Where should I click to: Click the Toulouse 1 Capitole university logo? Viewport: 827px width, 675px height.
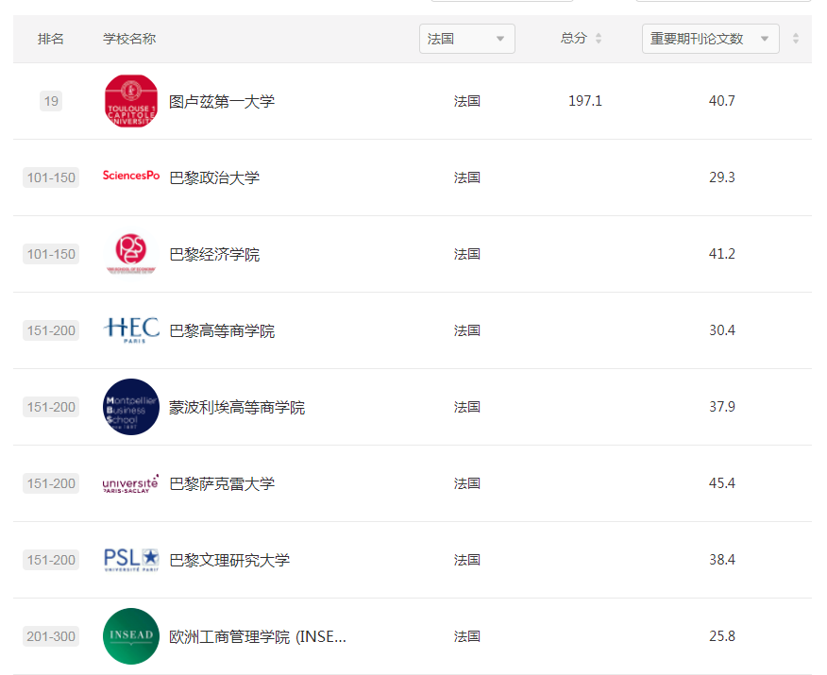coord(130,100)
